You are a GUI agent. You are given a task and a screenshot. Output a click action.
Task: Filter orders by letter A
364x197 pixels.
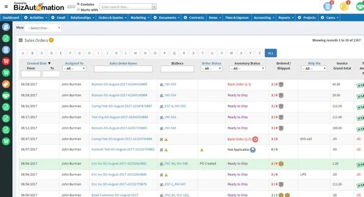pos(23,53)
